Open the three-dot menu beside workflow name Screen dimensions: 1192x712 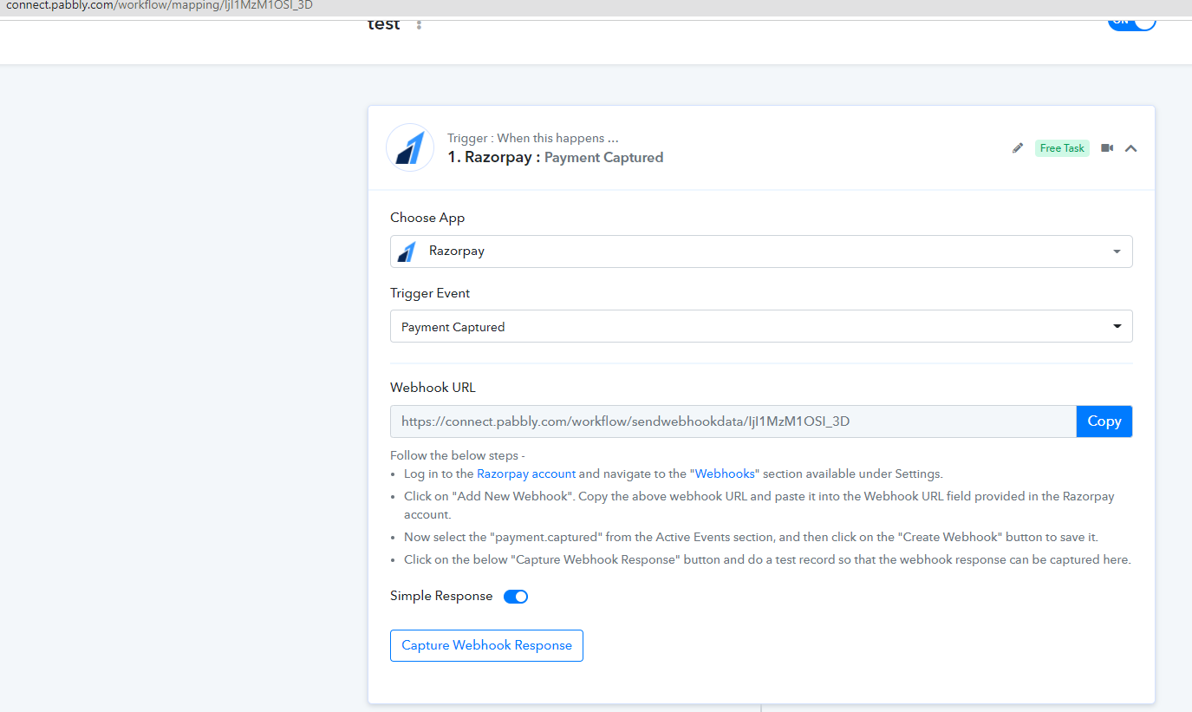coord(419,25)
